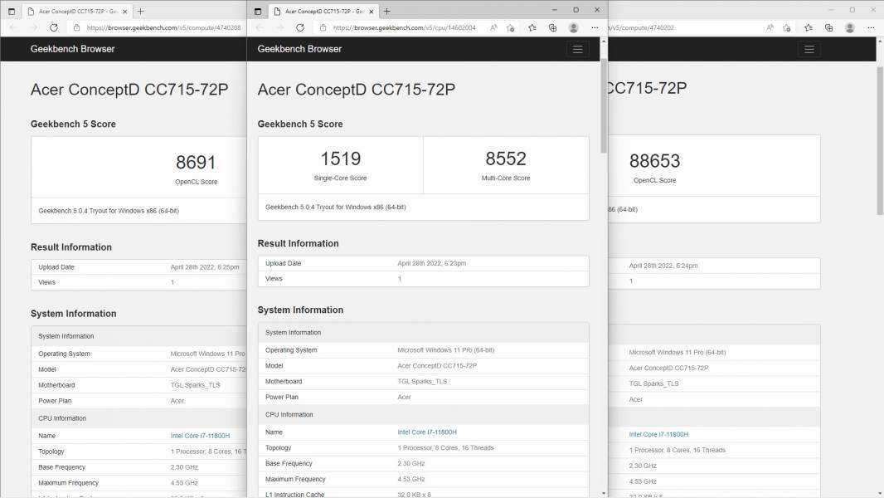Viewport: 884px width, 498px height.
Task: Minimize the middle browser window
Action: point(554,10)
